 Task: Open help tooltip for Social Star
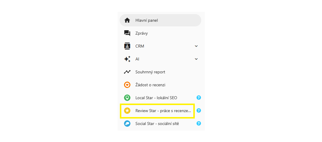(x=199, y=124)
